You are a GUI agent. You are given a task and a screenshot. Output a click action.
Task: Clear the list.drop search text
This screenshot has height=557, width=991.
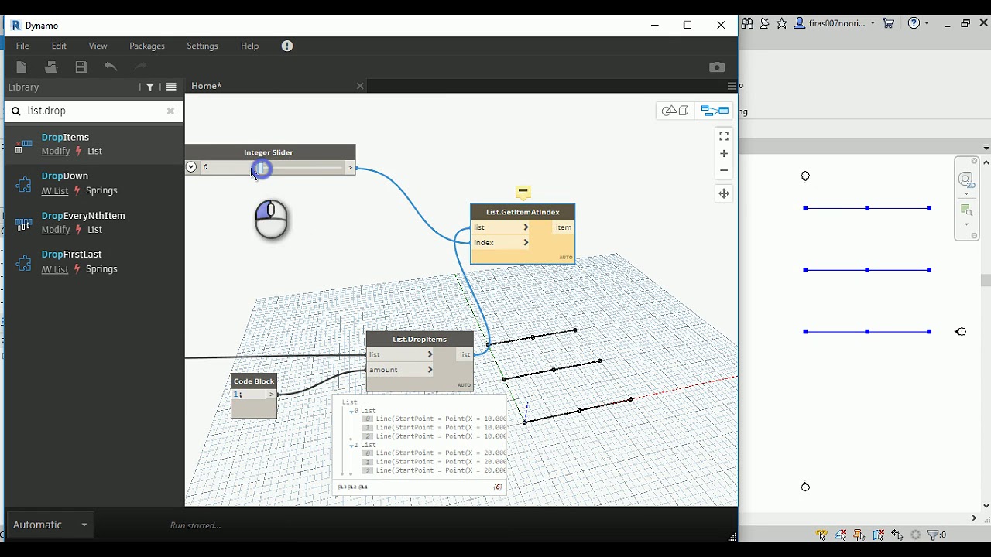170,111
